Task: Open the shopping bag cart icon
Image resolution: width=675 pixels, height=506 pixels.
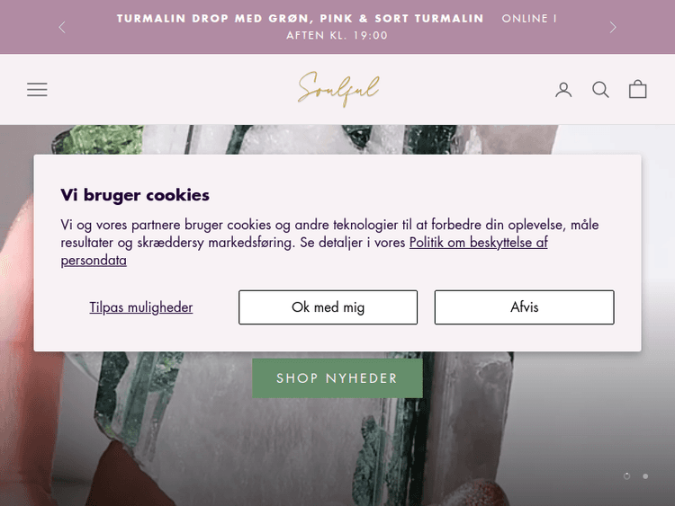Action: coord(637,89)
